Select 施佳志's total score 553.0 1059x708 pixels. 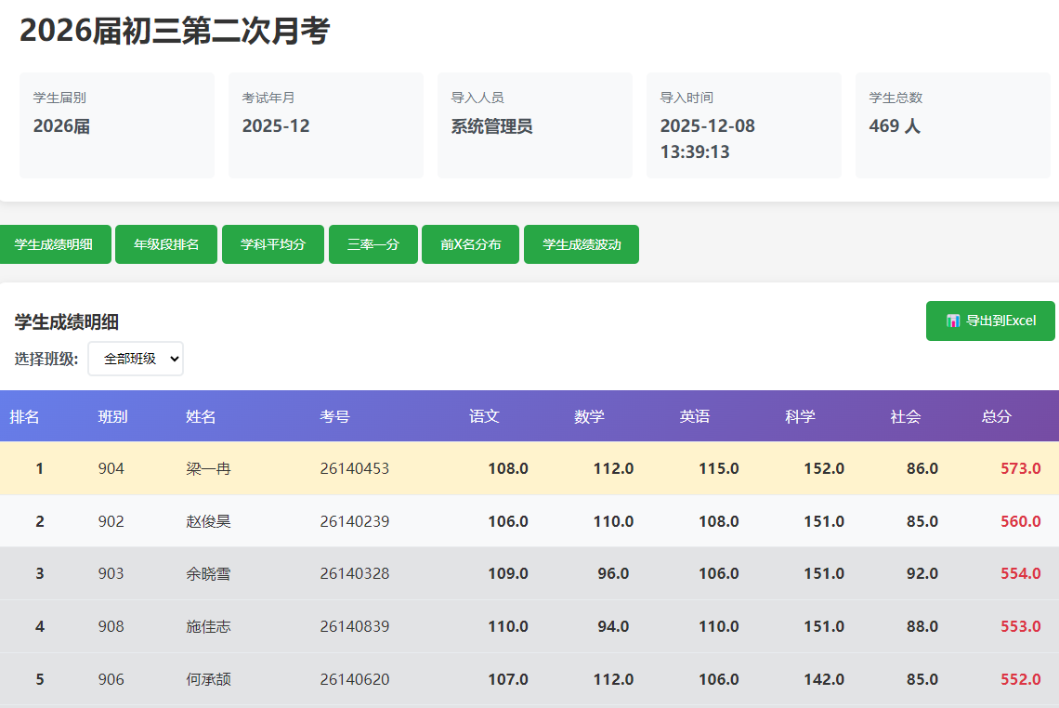[x=1020, y=626]
